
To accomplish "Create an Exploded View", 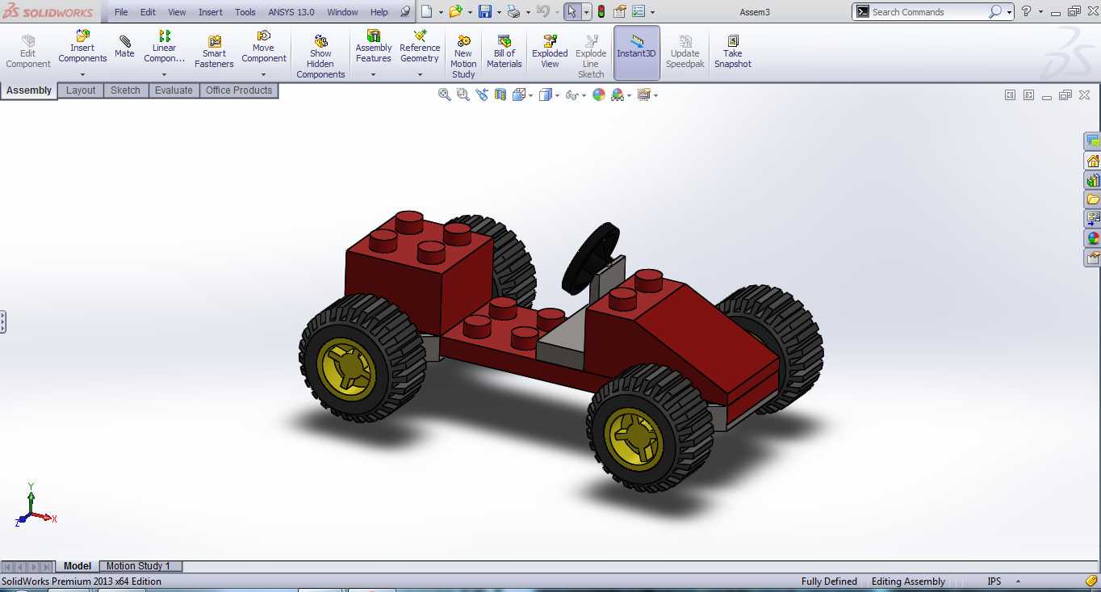I will tap(550, 52).
